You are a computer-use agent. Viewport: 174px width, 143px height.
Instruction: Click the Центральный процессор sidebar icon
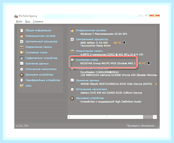click(x=22, y=42)
